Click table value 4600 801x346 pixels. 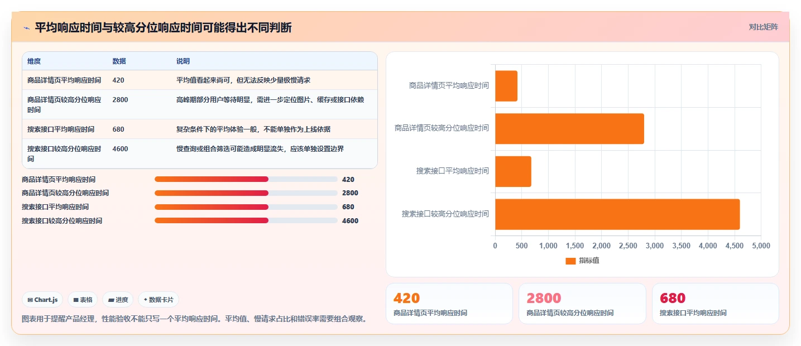pos(121,149)
